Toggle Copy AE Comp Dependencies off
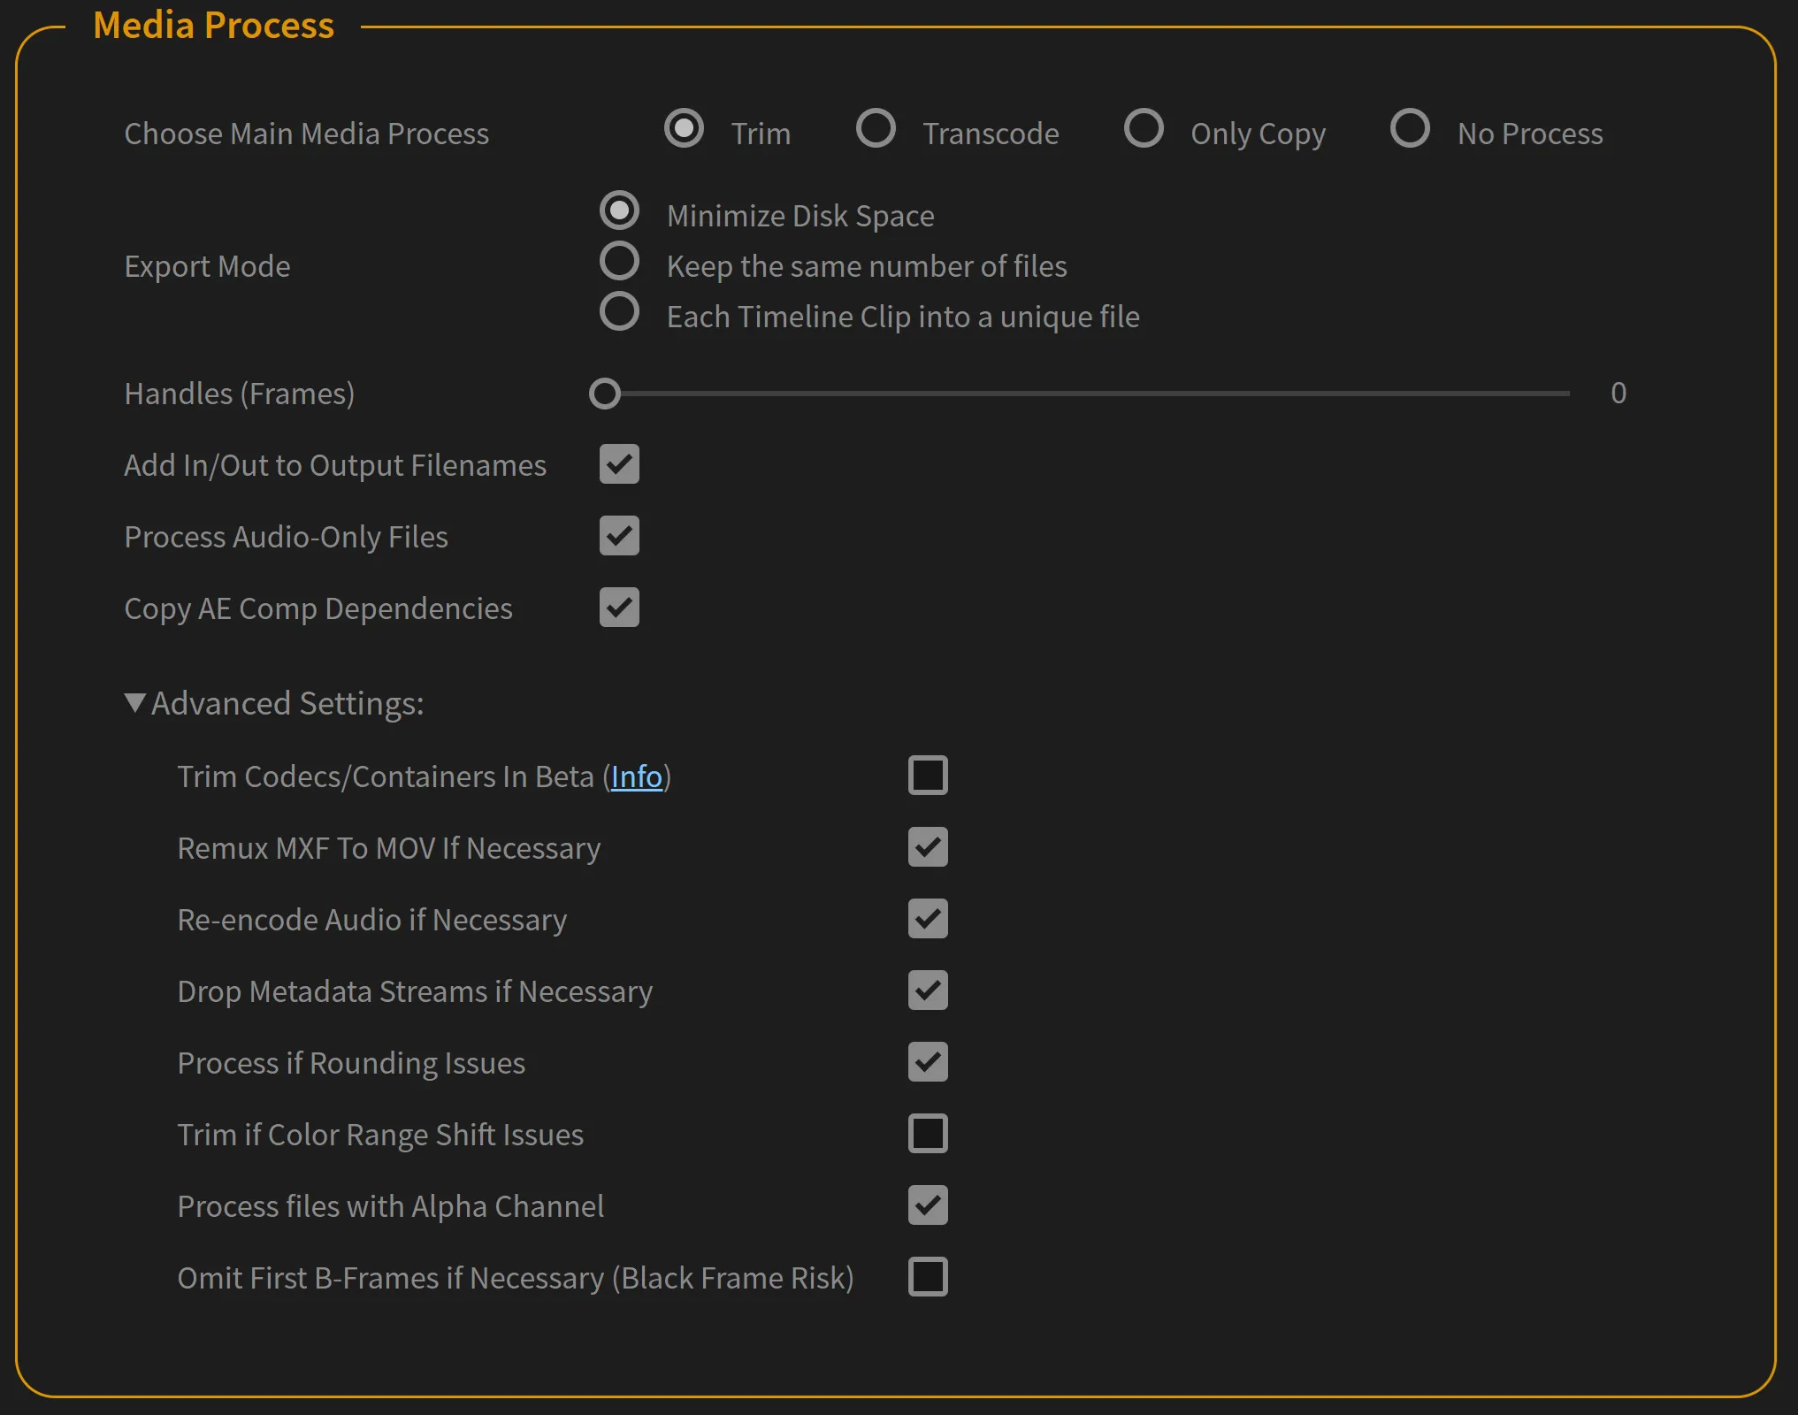The width and height of the screenshot is (1798, 1415). tap(619, 608)
